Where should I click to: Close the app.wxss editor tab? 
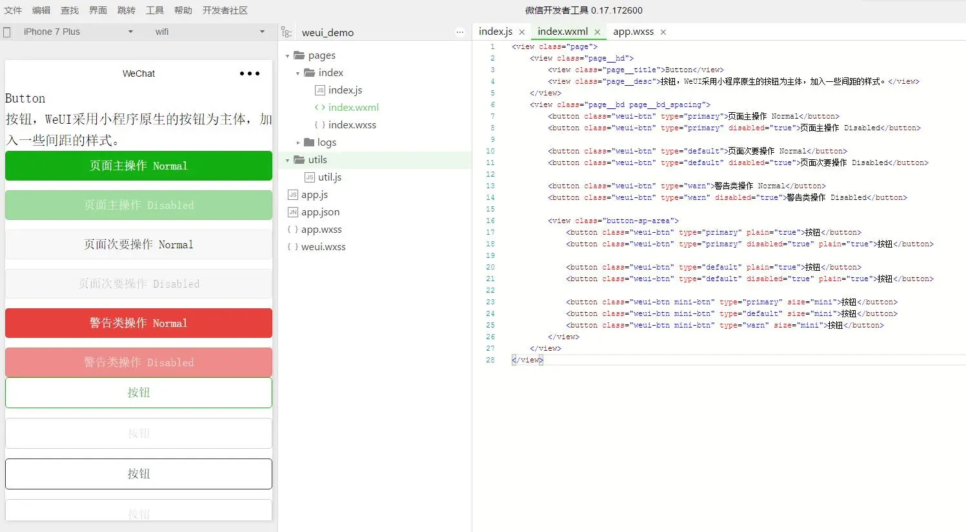tap(663, 32)
